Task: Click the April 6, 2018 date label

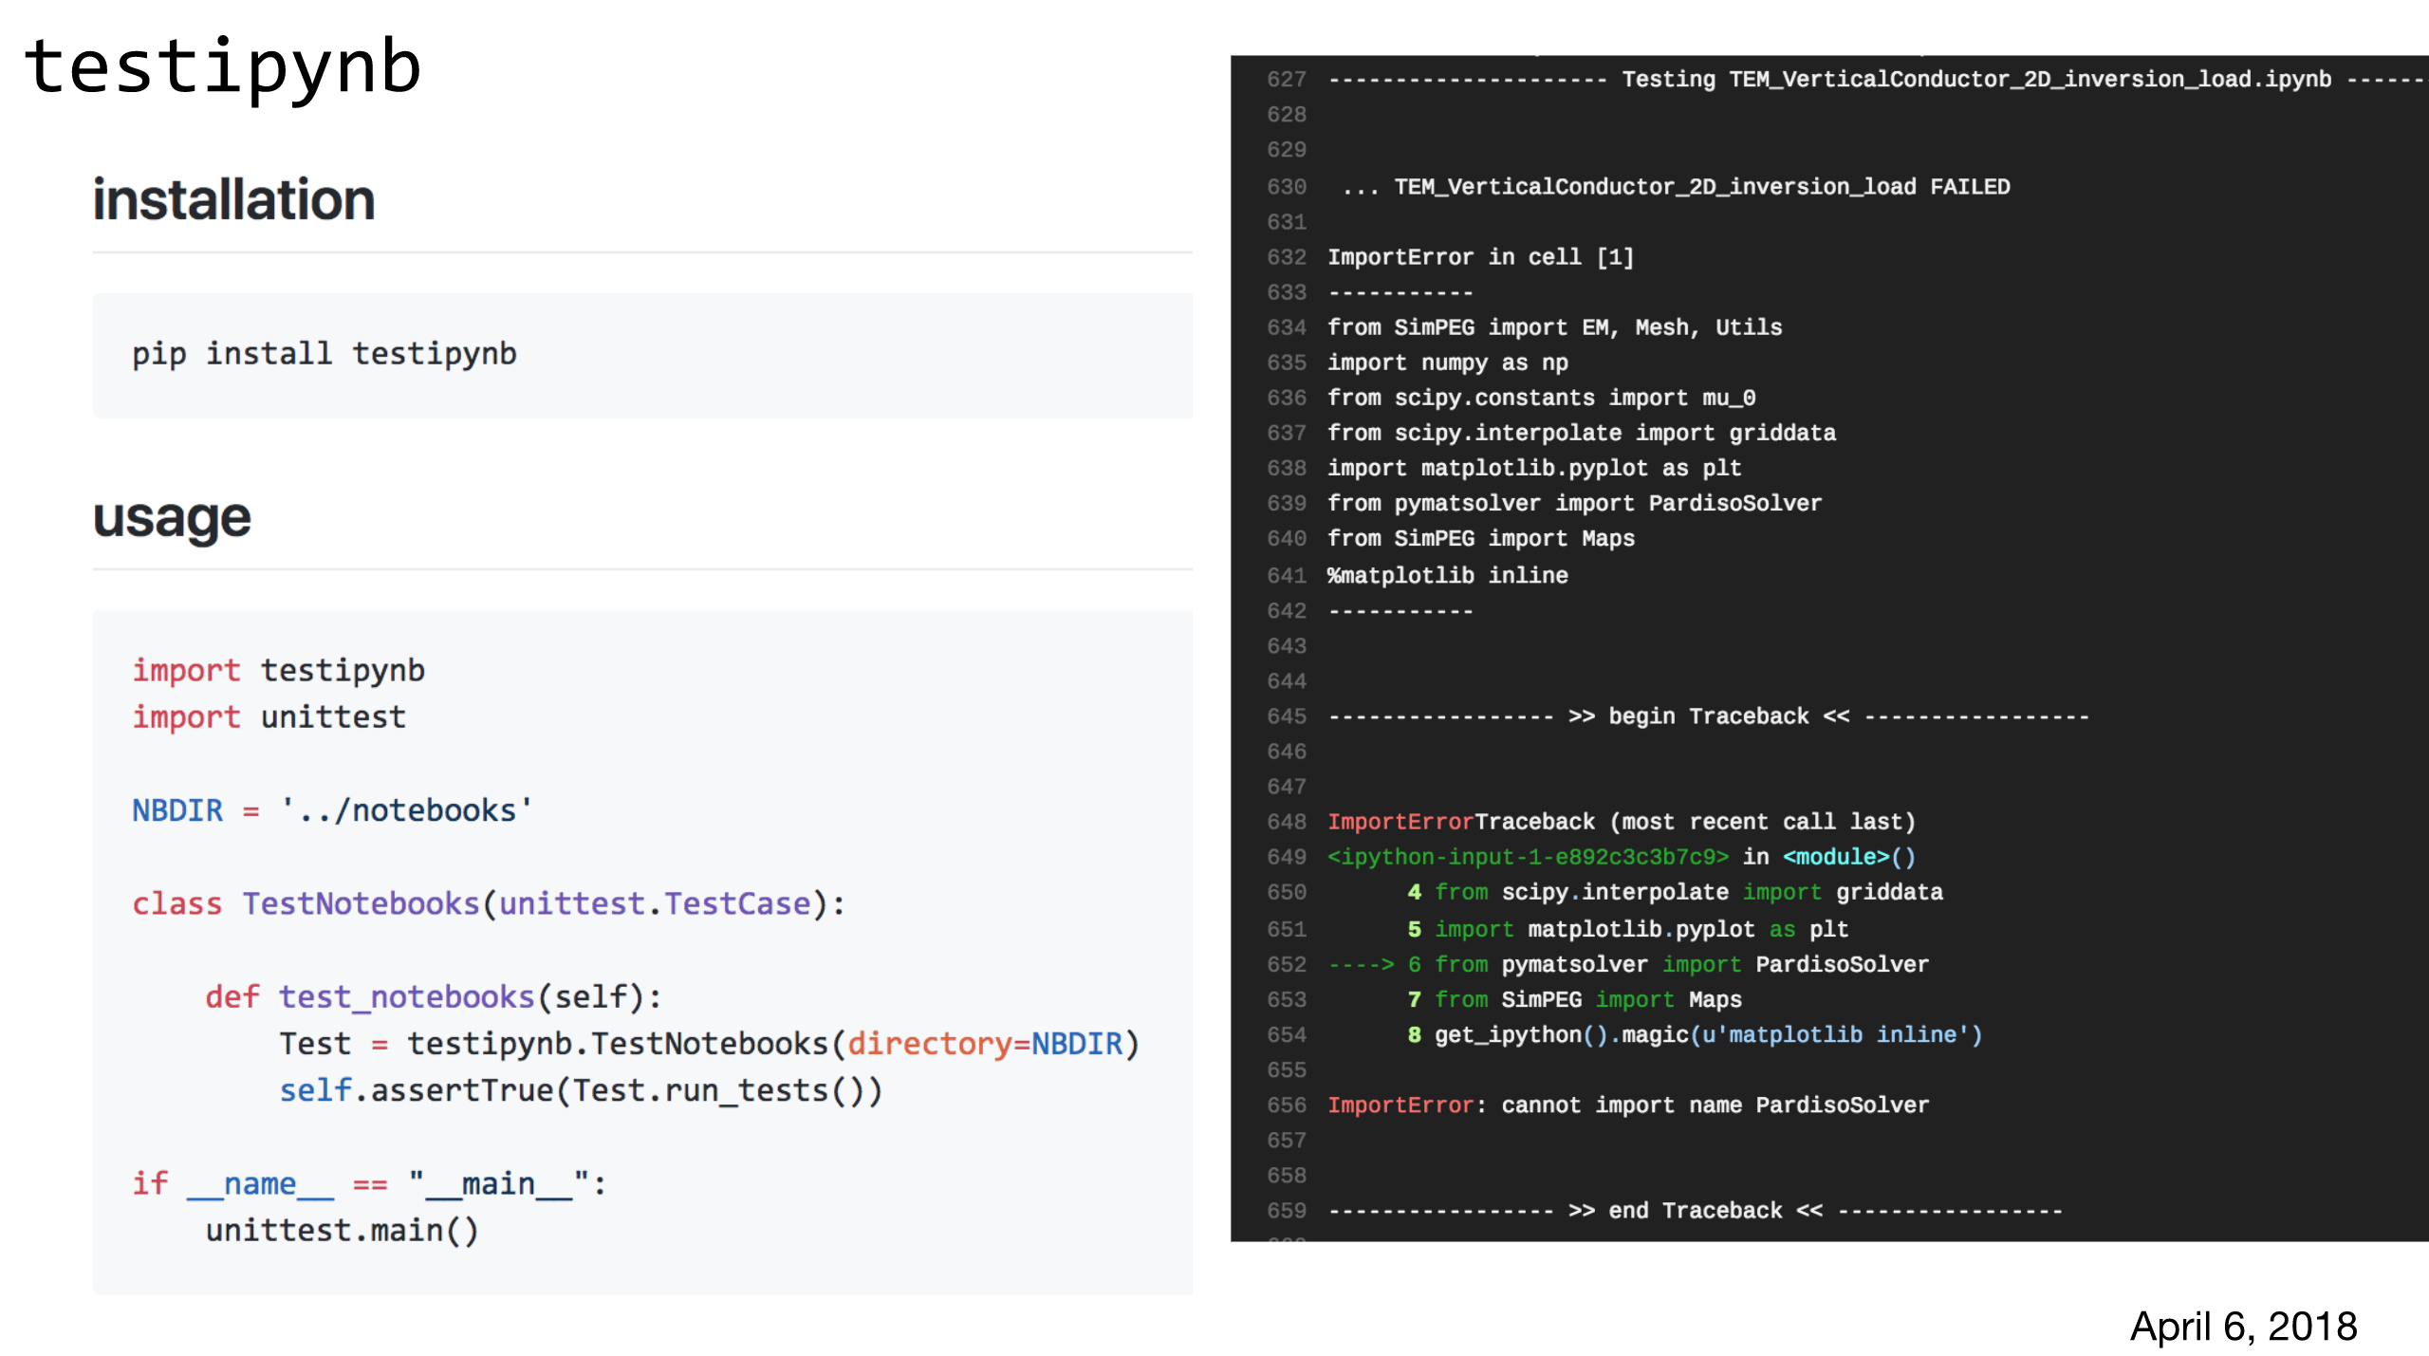Action: (2243, 1326)
